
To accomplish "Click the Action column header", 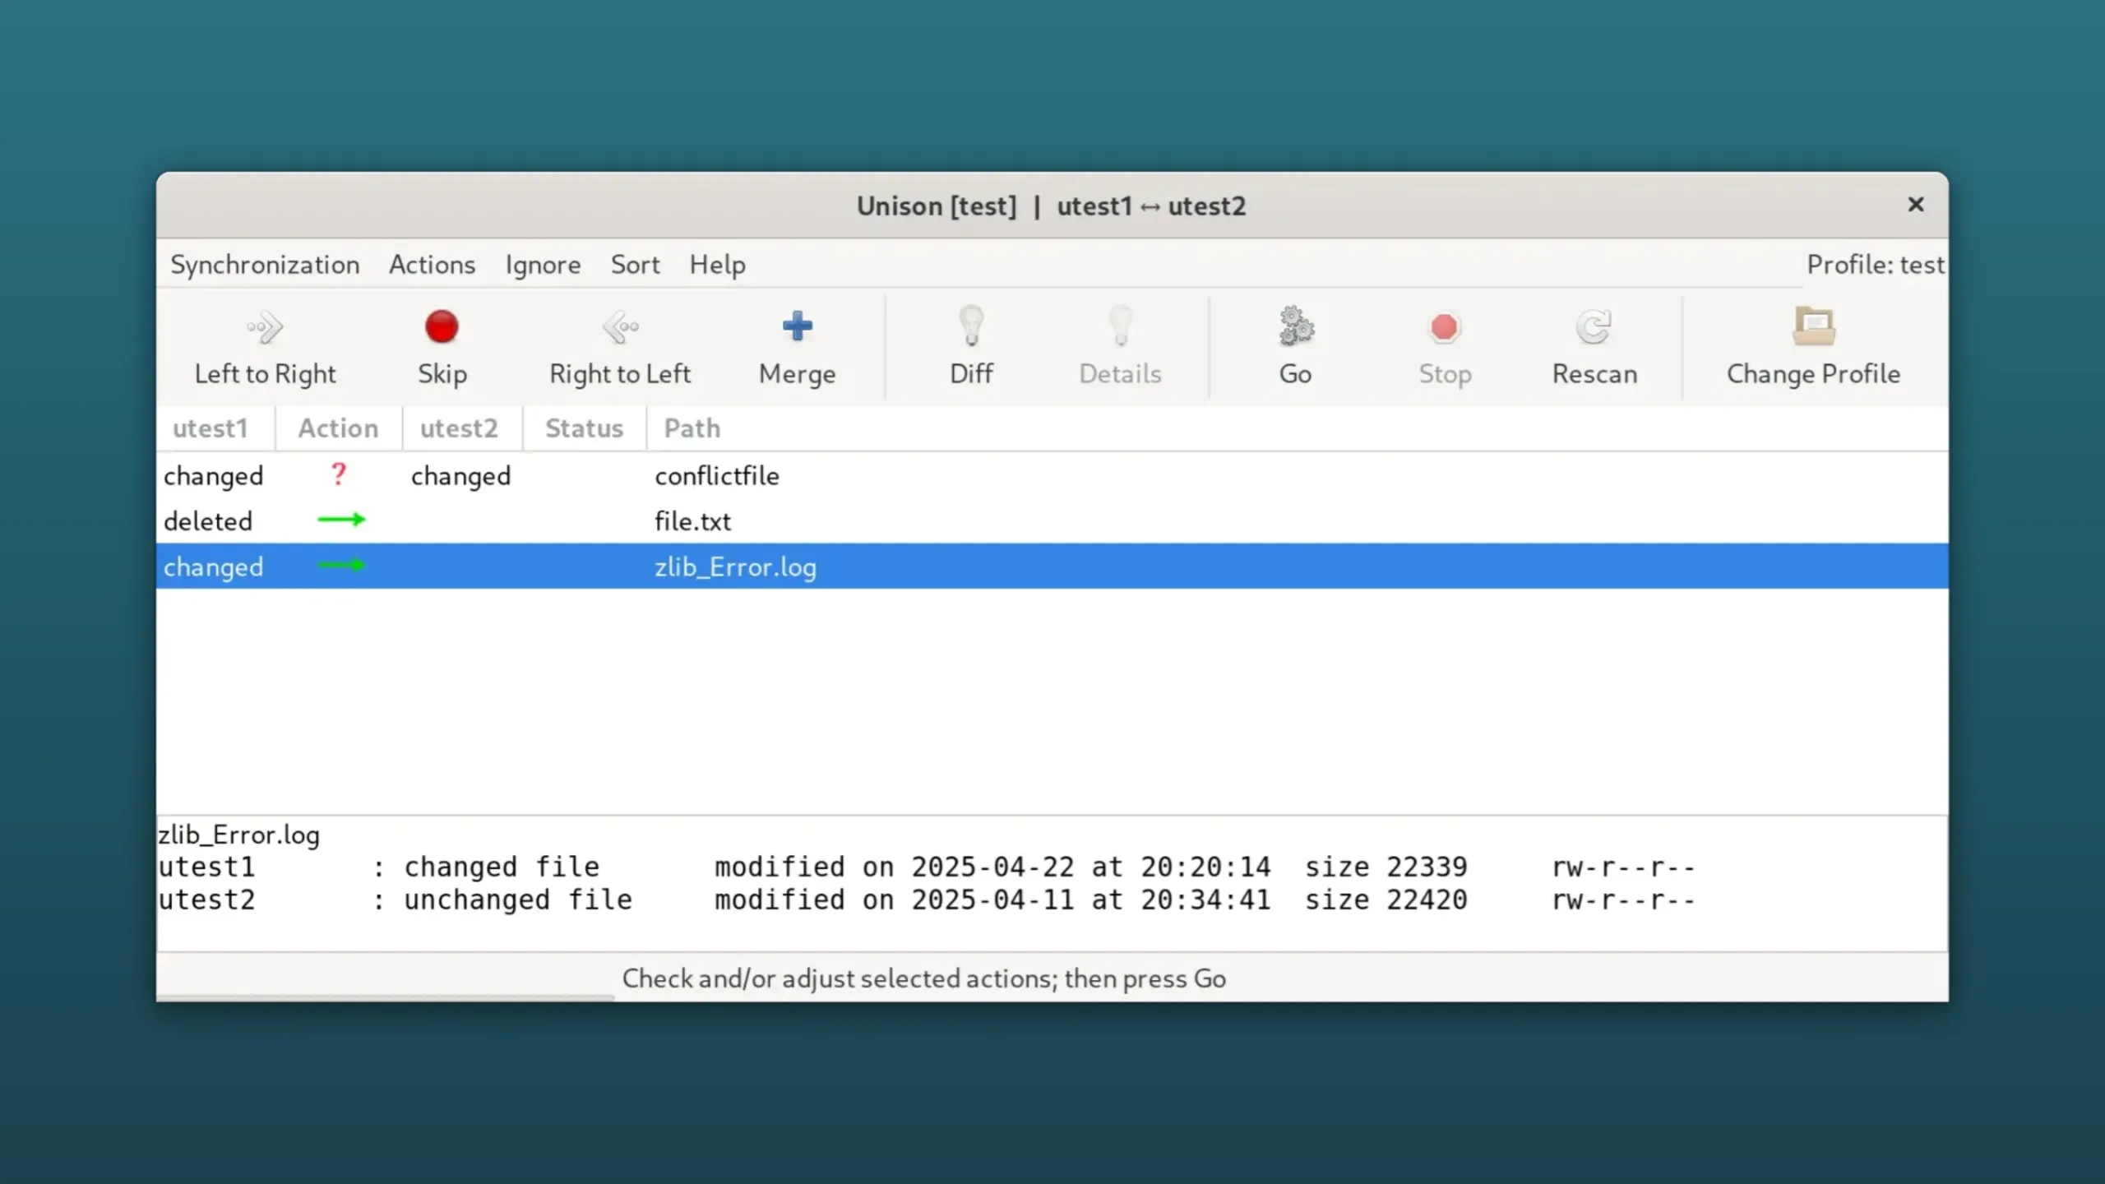I will [338, 428].
